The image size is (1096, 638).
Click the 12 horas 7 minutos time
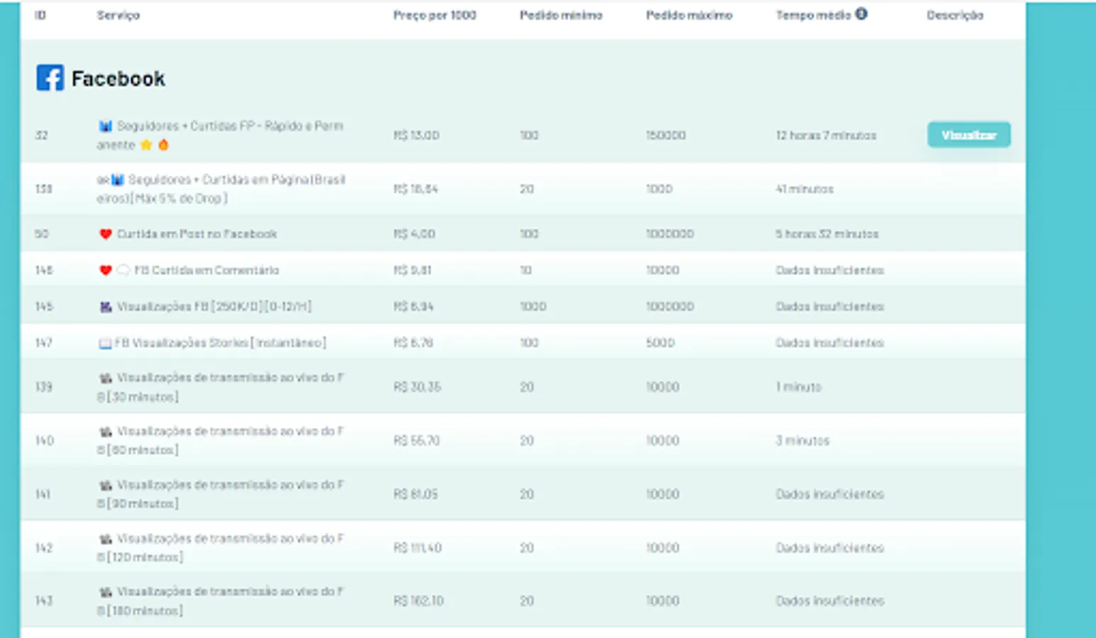point(826,135)
